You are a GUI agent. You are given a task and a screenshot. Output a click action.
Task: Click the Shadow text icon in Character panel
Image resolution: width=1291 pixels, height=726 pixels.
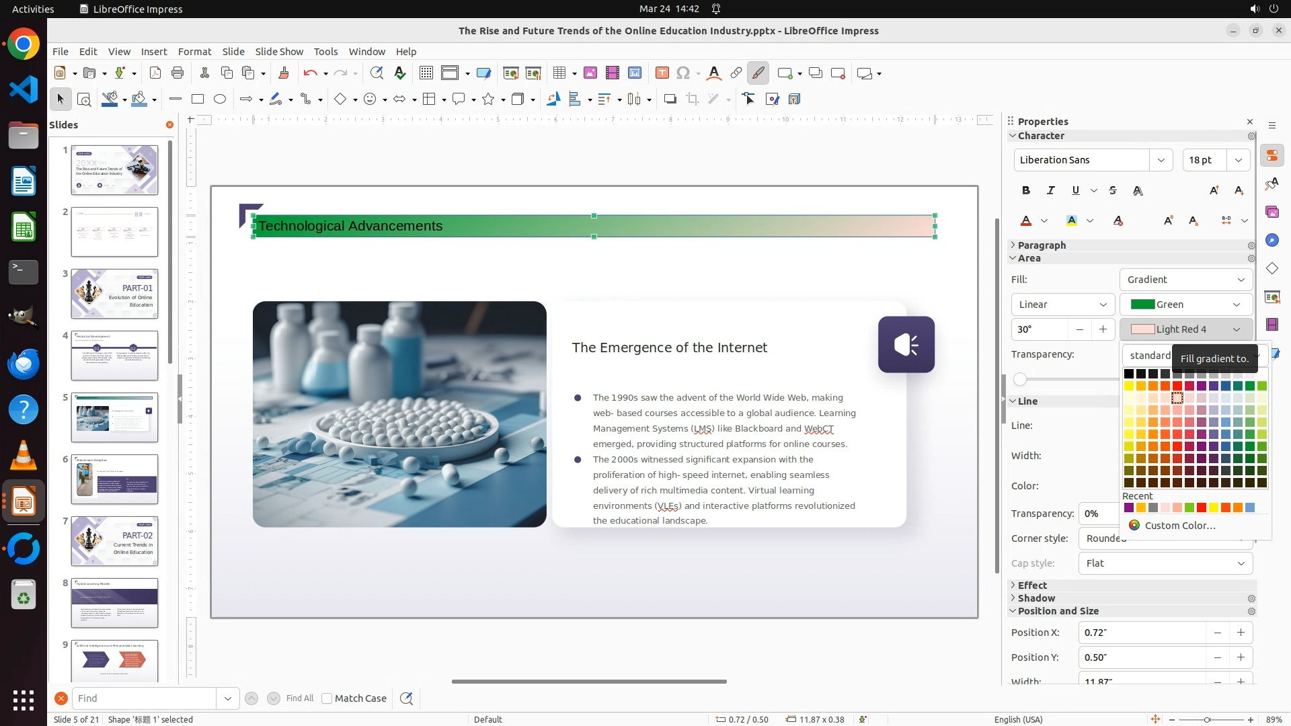1138,191
